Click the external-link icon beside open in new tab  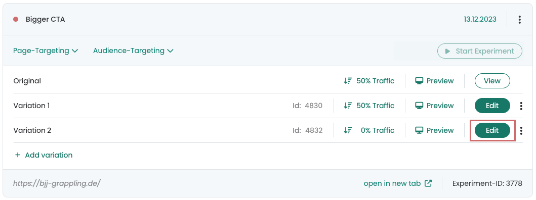(x=428, y=183)
